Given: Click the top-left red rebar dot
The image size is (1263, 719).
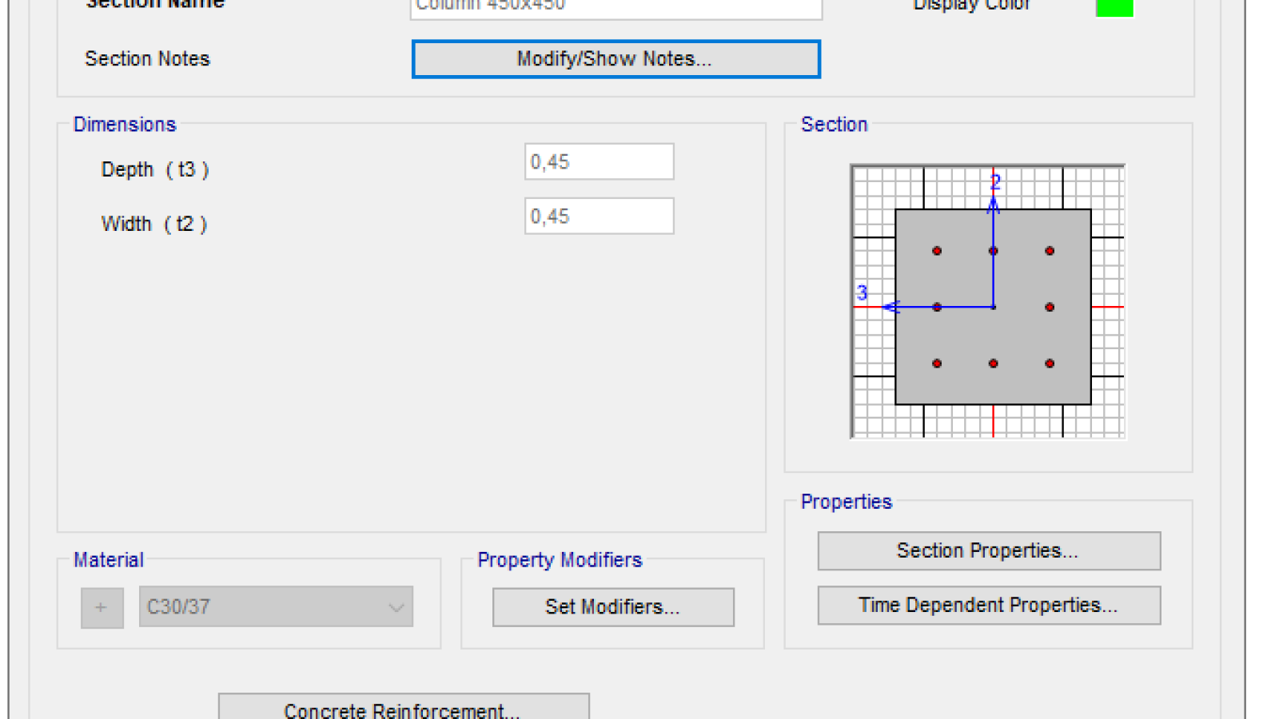Looking at the screenshot, I should click(937, 251).
